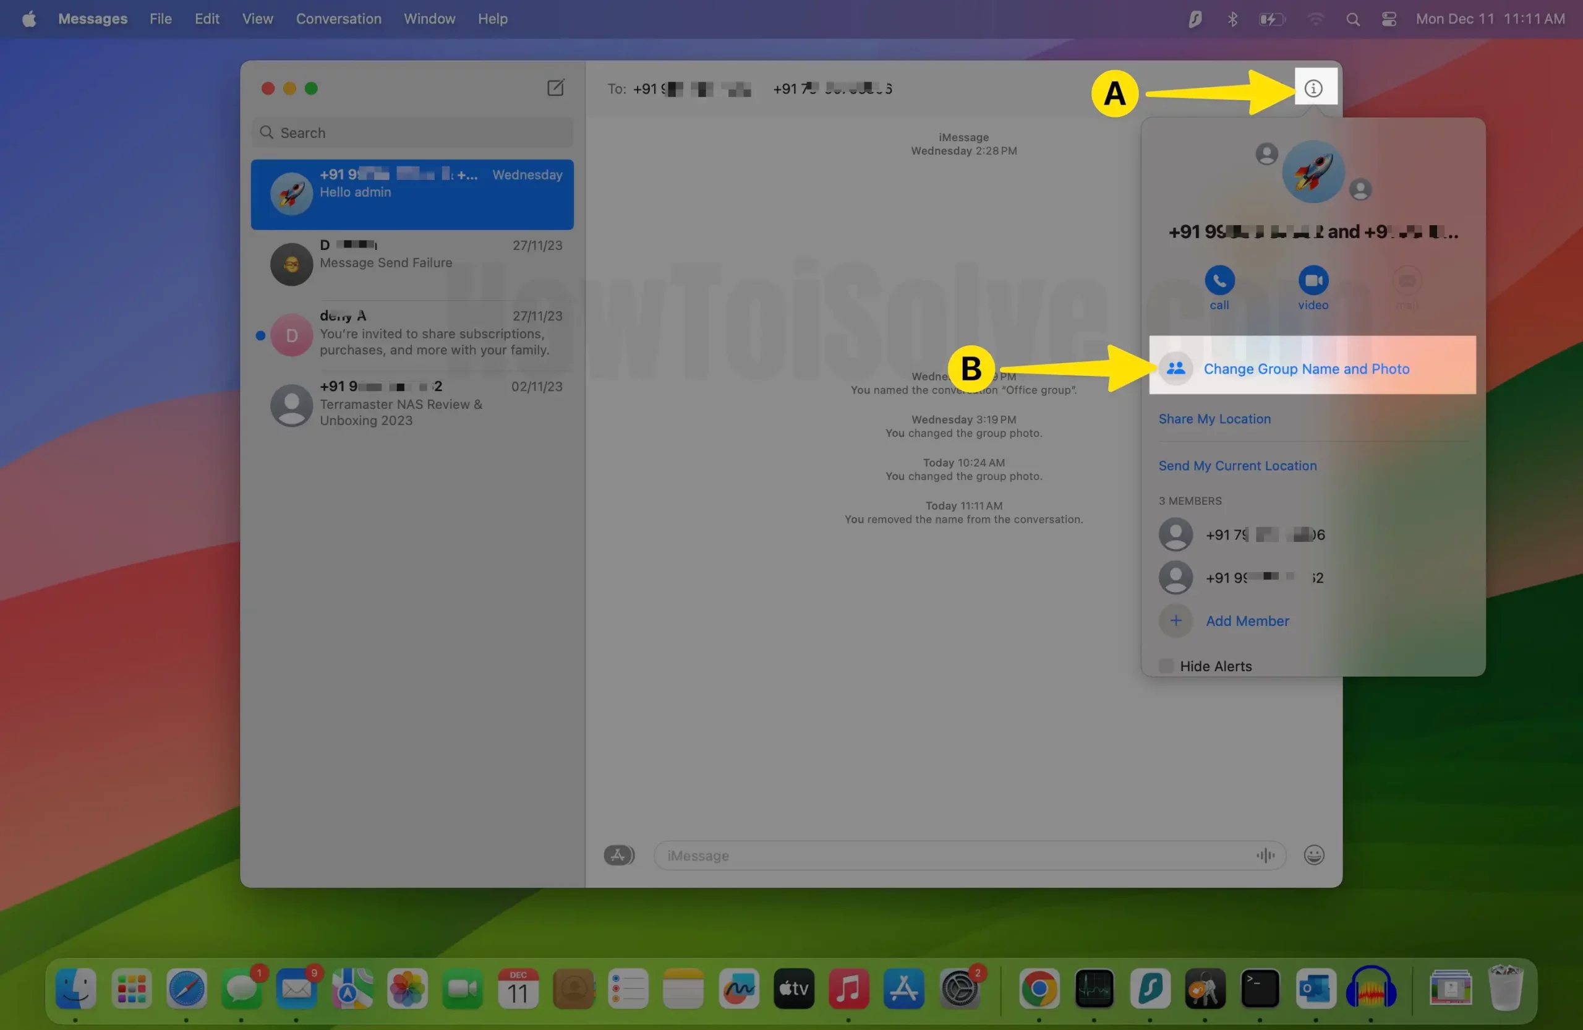Open the Terramaster NAS Review conversation
The image size is (1583, 1030).
click(412, 405)
